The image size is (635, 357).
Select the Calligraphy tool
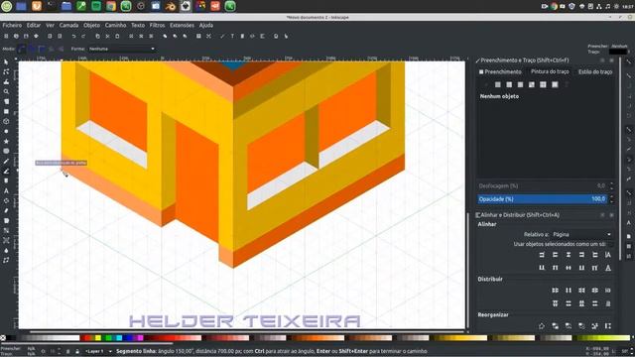pyautogui.click(x=6, y=180)
